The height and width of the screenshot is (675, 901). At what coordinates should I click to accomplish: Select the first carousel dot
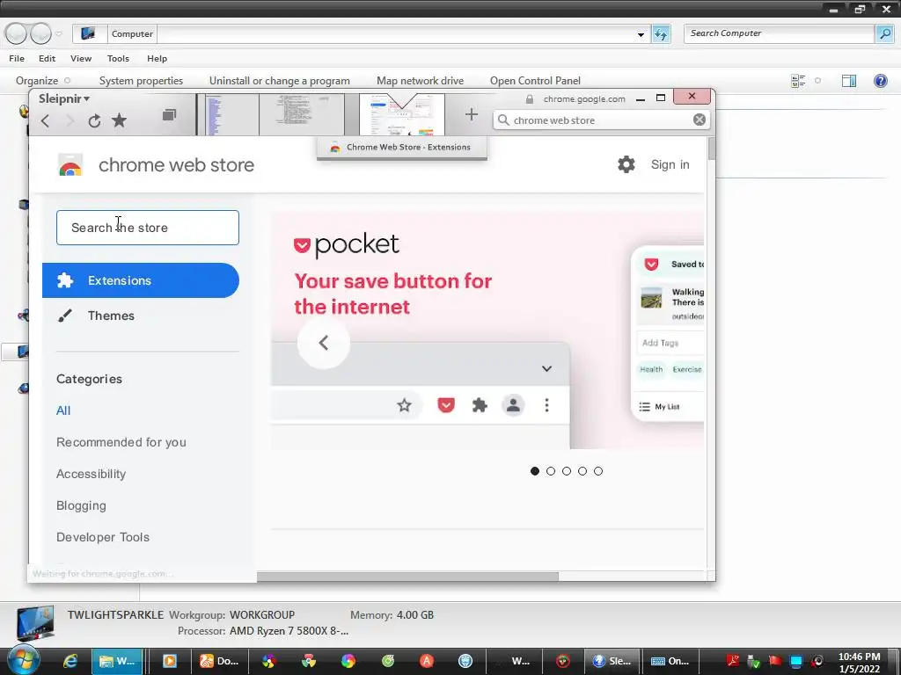(535, 471)
